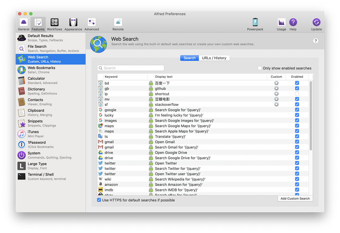
Task: Open the Update toolbar icon
Action: (316, 24)
